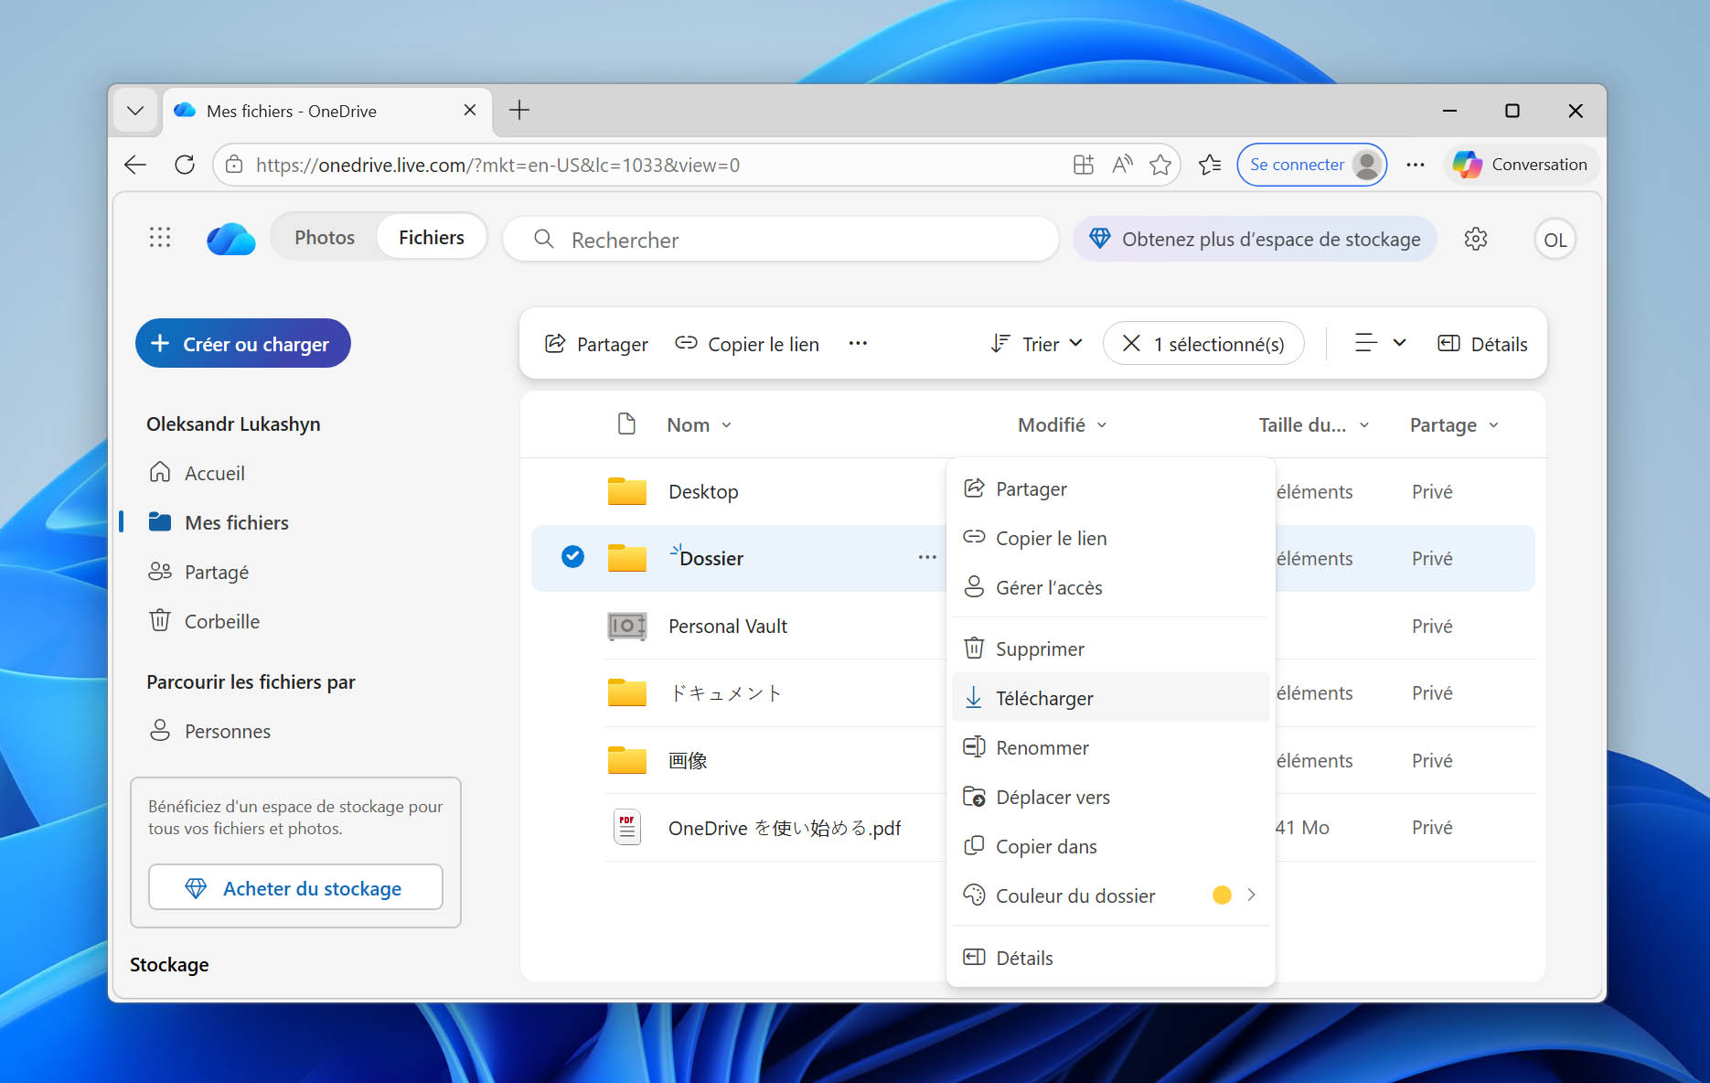
Task: Open Copilot Conversation button
Action: 1520,165
